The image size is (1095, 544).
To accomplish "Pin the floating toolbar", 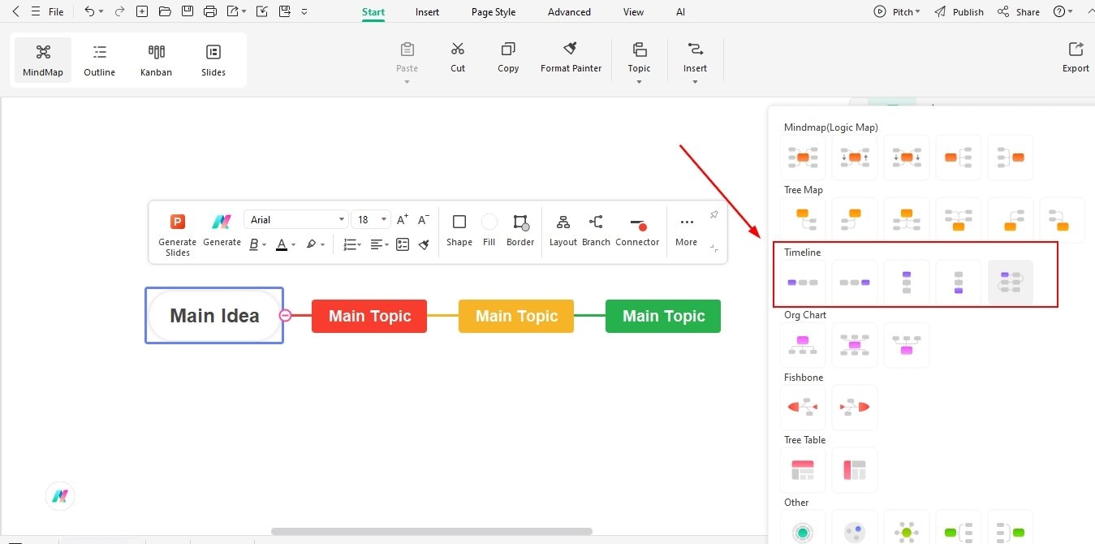I will pyautogui.click(x=713, y=213).
